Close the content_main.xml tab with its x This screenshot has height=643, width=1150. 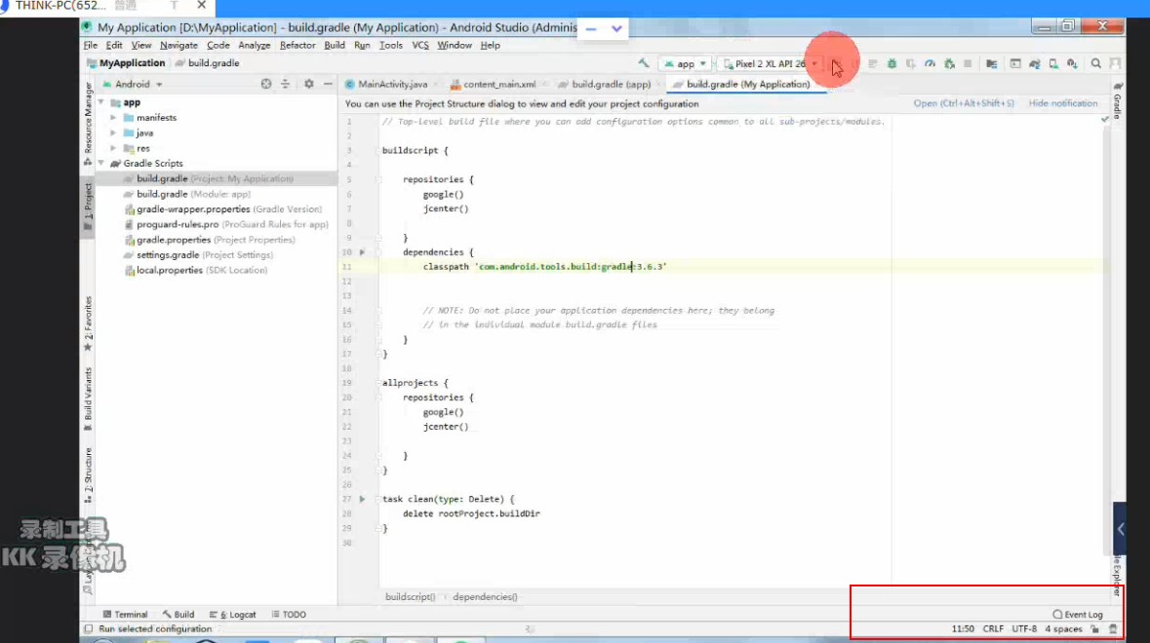click(x=545, y=84)
